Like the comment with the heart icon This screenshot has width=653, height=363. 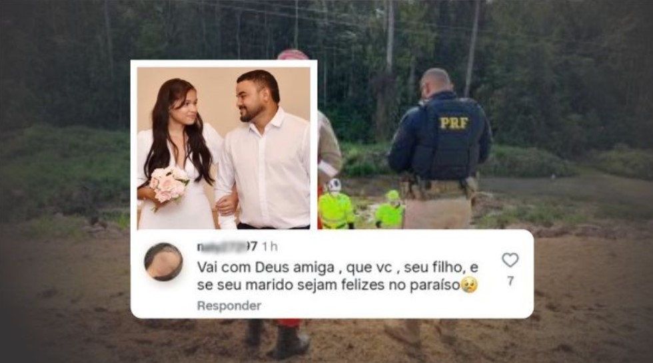(x=510, y=260)
